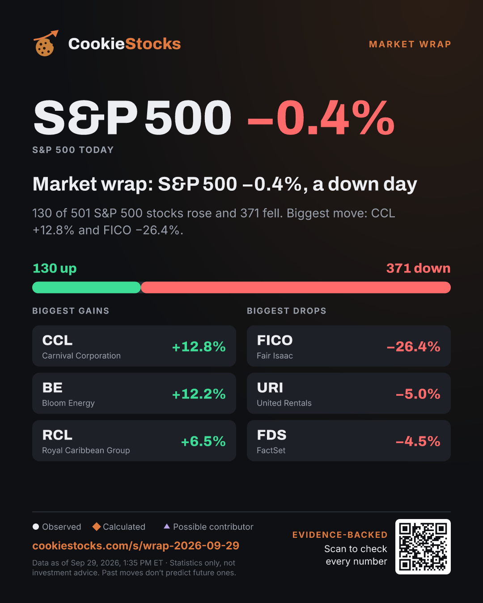
Task: Click the BIGGEST DROPS section heading
Action: tap(287, 311)
